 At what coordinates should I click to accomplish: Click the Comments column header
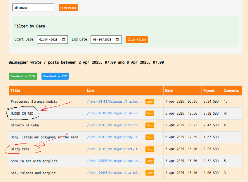pyautogui.click(x=232, y=90)
